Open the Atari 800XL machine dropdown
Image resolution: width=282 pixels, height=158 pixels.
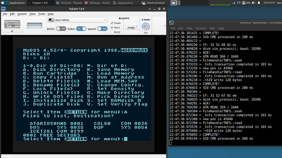coord(77,20)
